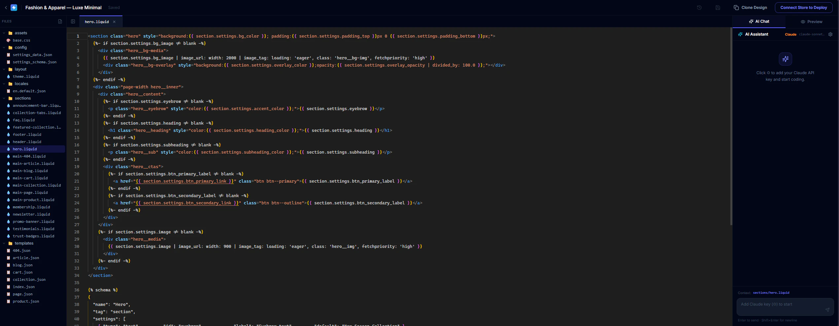Click the Claude model label
This screenshot has width=839, height=326.
point(790,34)
